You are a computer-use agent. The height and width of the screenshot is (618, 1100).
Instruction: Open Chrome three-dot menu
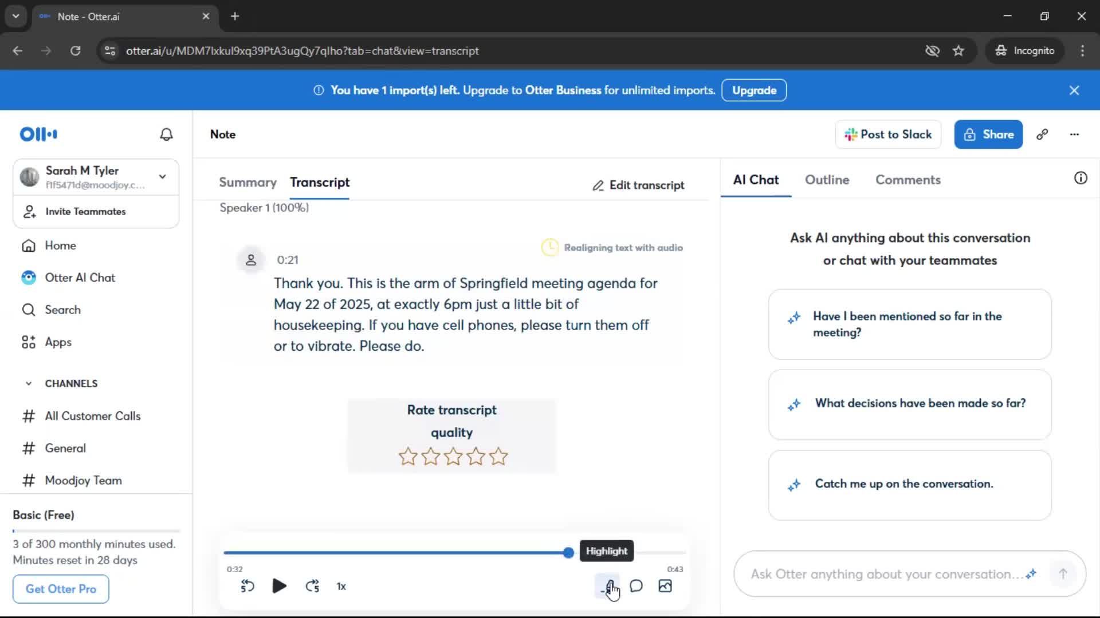pos(1082,51)
